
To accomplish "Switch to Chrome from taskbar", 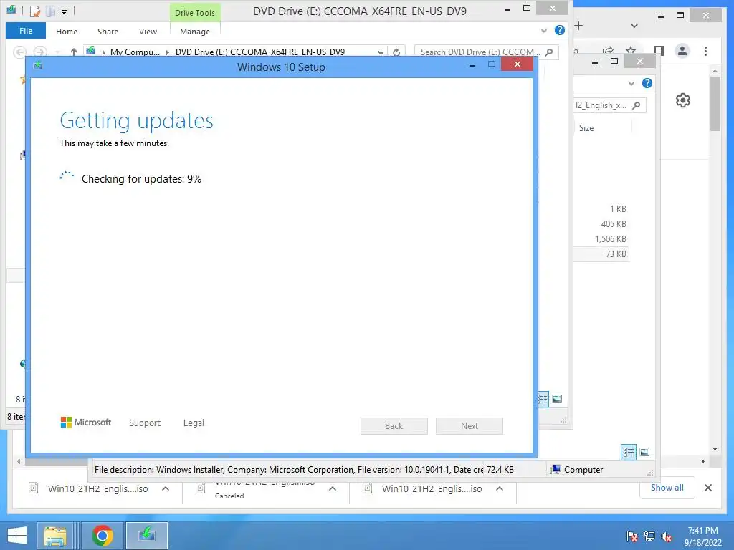I will [x=103, y=536].
